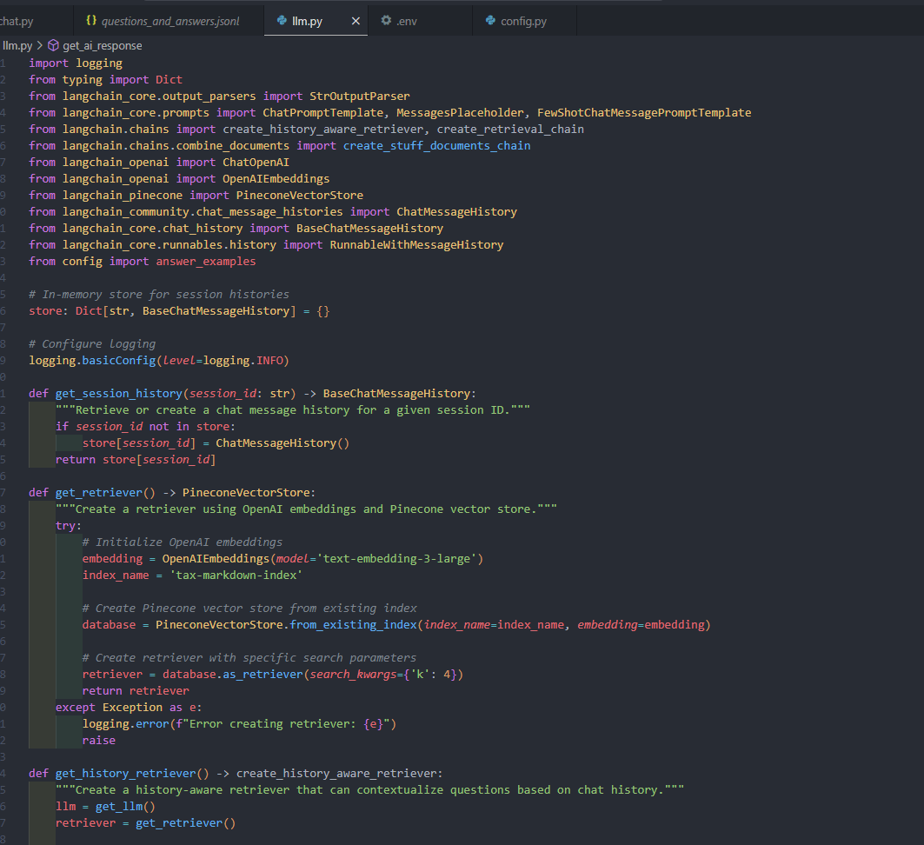The image size is (924, 845).
Task: Click the 'Create a history-aware retriever' docstring
Action: [x=369, y=789]
